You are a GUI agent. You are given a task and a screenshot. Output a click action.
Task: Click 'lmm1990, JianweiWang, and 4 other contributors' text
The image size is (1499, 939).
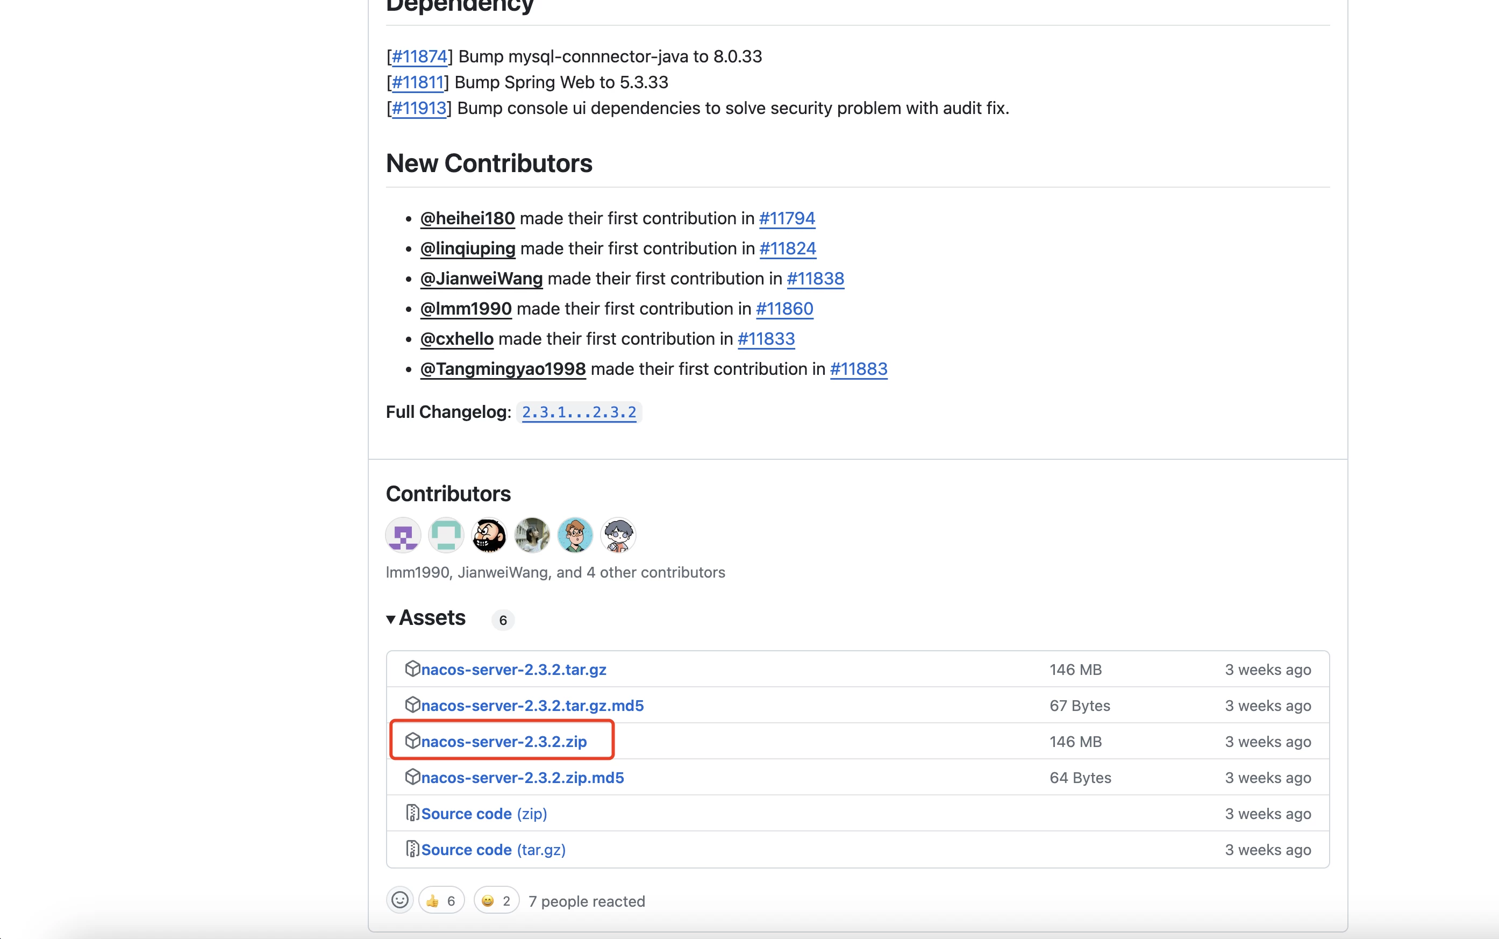click(x=555, y=572)
